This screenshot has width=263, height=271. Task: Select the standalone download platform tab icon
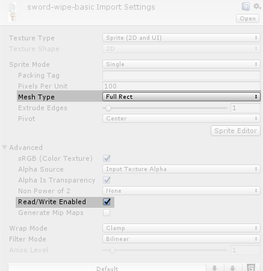pos(214,268)
